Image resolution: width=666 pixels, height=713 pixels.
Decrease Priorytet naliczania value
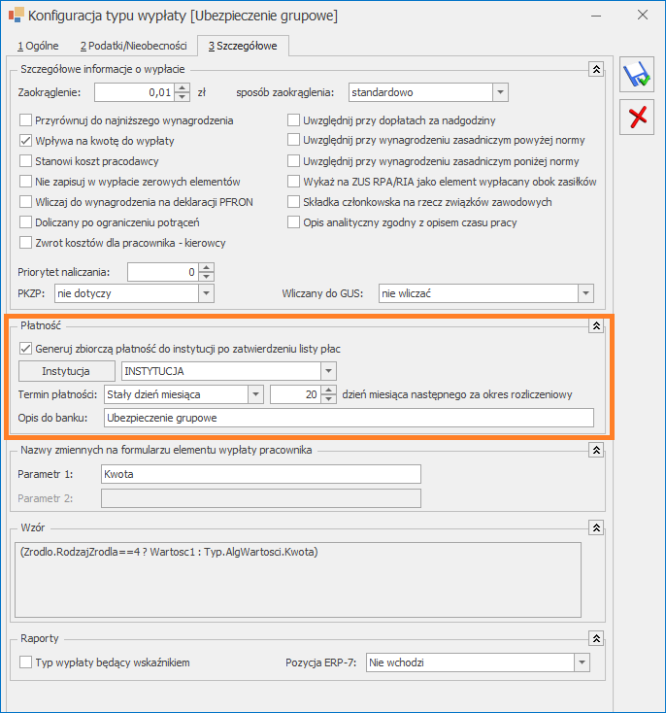pyautogui.click(x=207, y=277)
